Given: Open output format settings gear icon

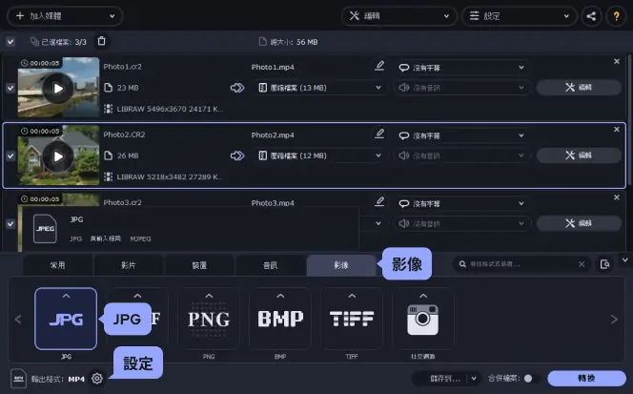Looking at the screenshot, I should pos(97,379).
